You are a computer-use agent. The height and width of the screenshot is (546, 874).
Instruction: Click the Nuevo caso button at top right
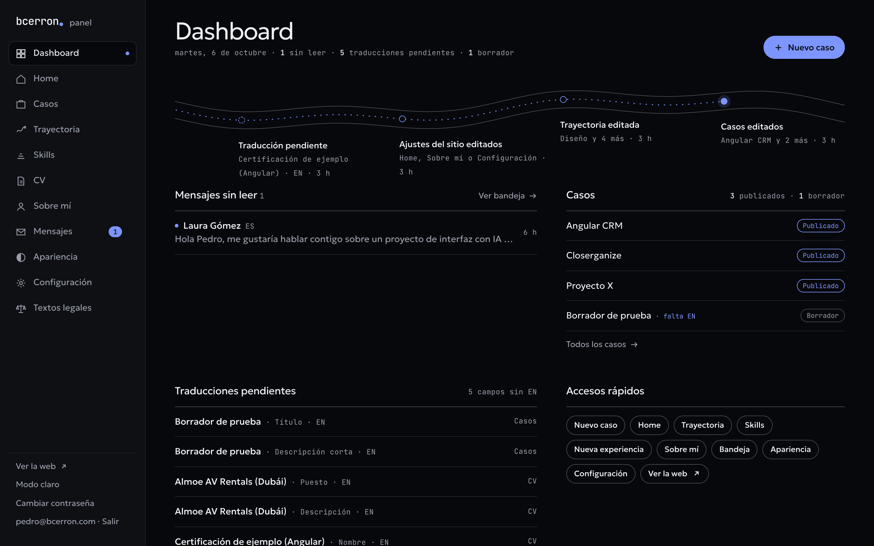click(x=804, y=47)
